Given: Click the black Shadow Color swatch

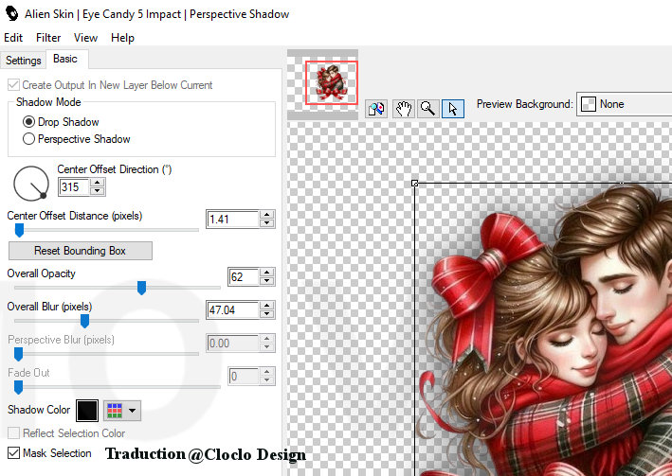Looking at the screenshot, I should [x=87, y=411].
